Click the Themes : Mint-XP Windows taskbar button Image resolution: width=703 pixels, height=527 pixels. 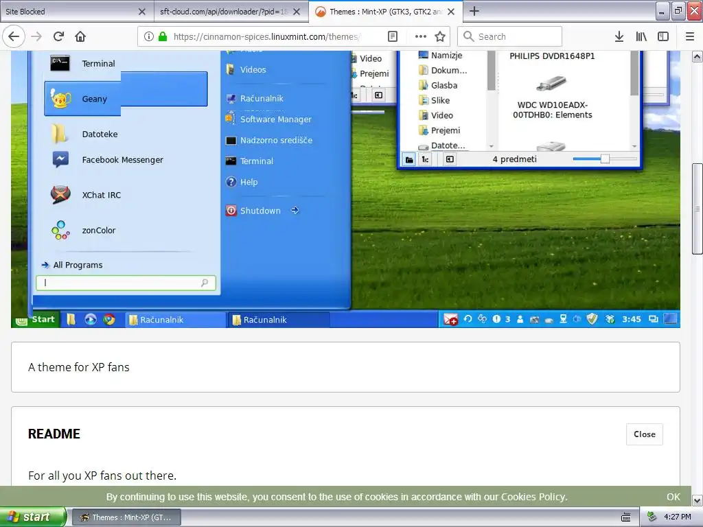coord(126,517)
